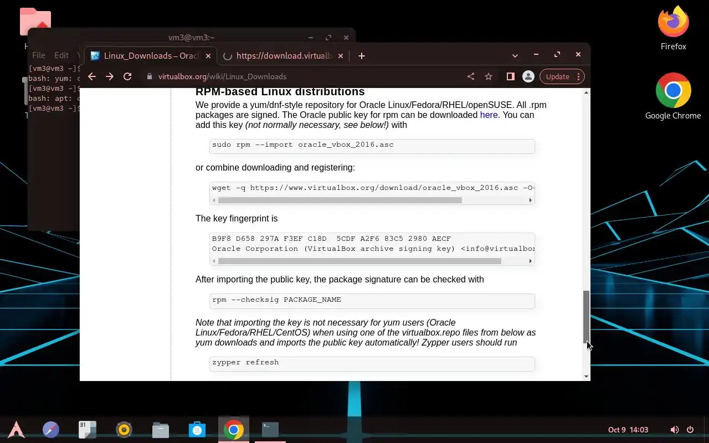This screenshot has height=443, width=709.
Task: Switch to Linux_Downloads – Oracle tab
Action: click(x=150, y=56)
